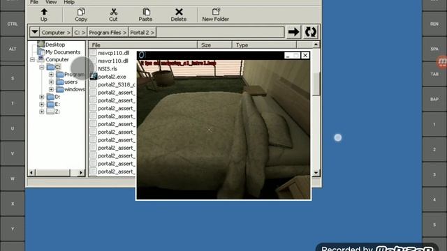This screenshot has width=447, height=251.
Task: Select Portal 2 breadcrumb segment
Action: pos(142,33)
